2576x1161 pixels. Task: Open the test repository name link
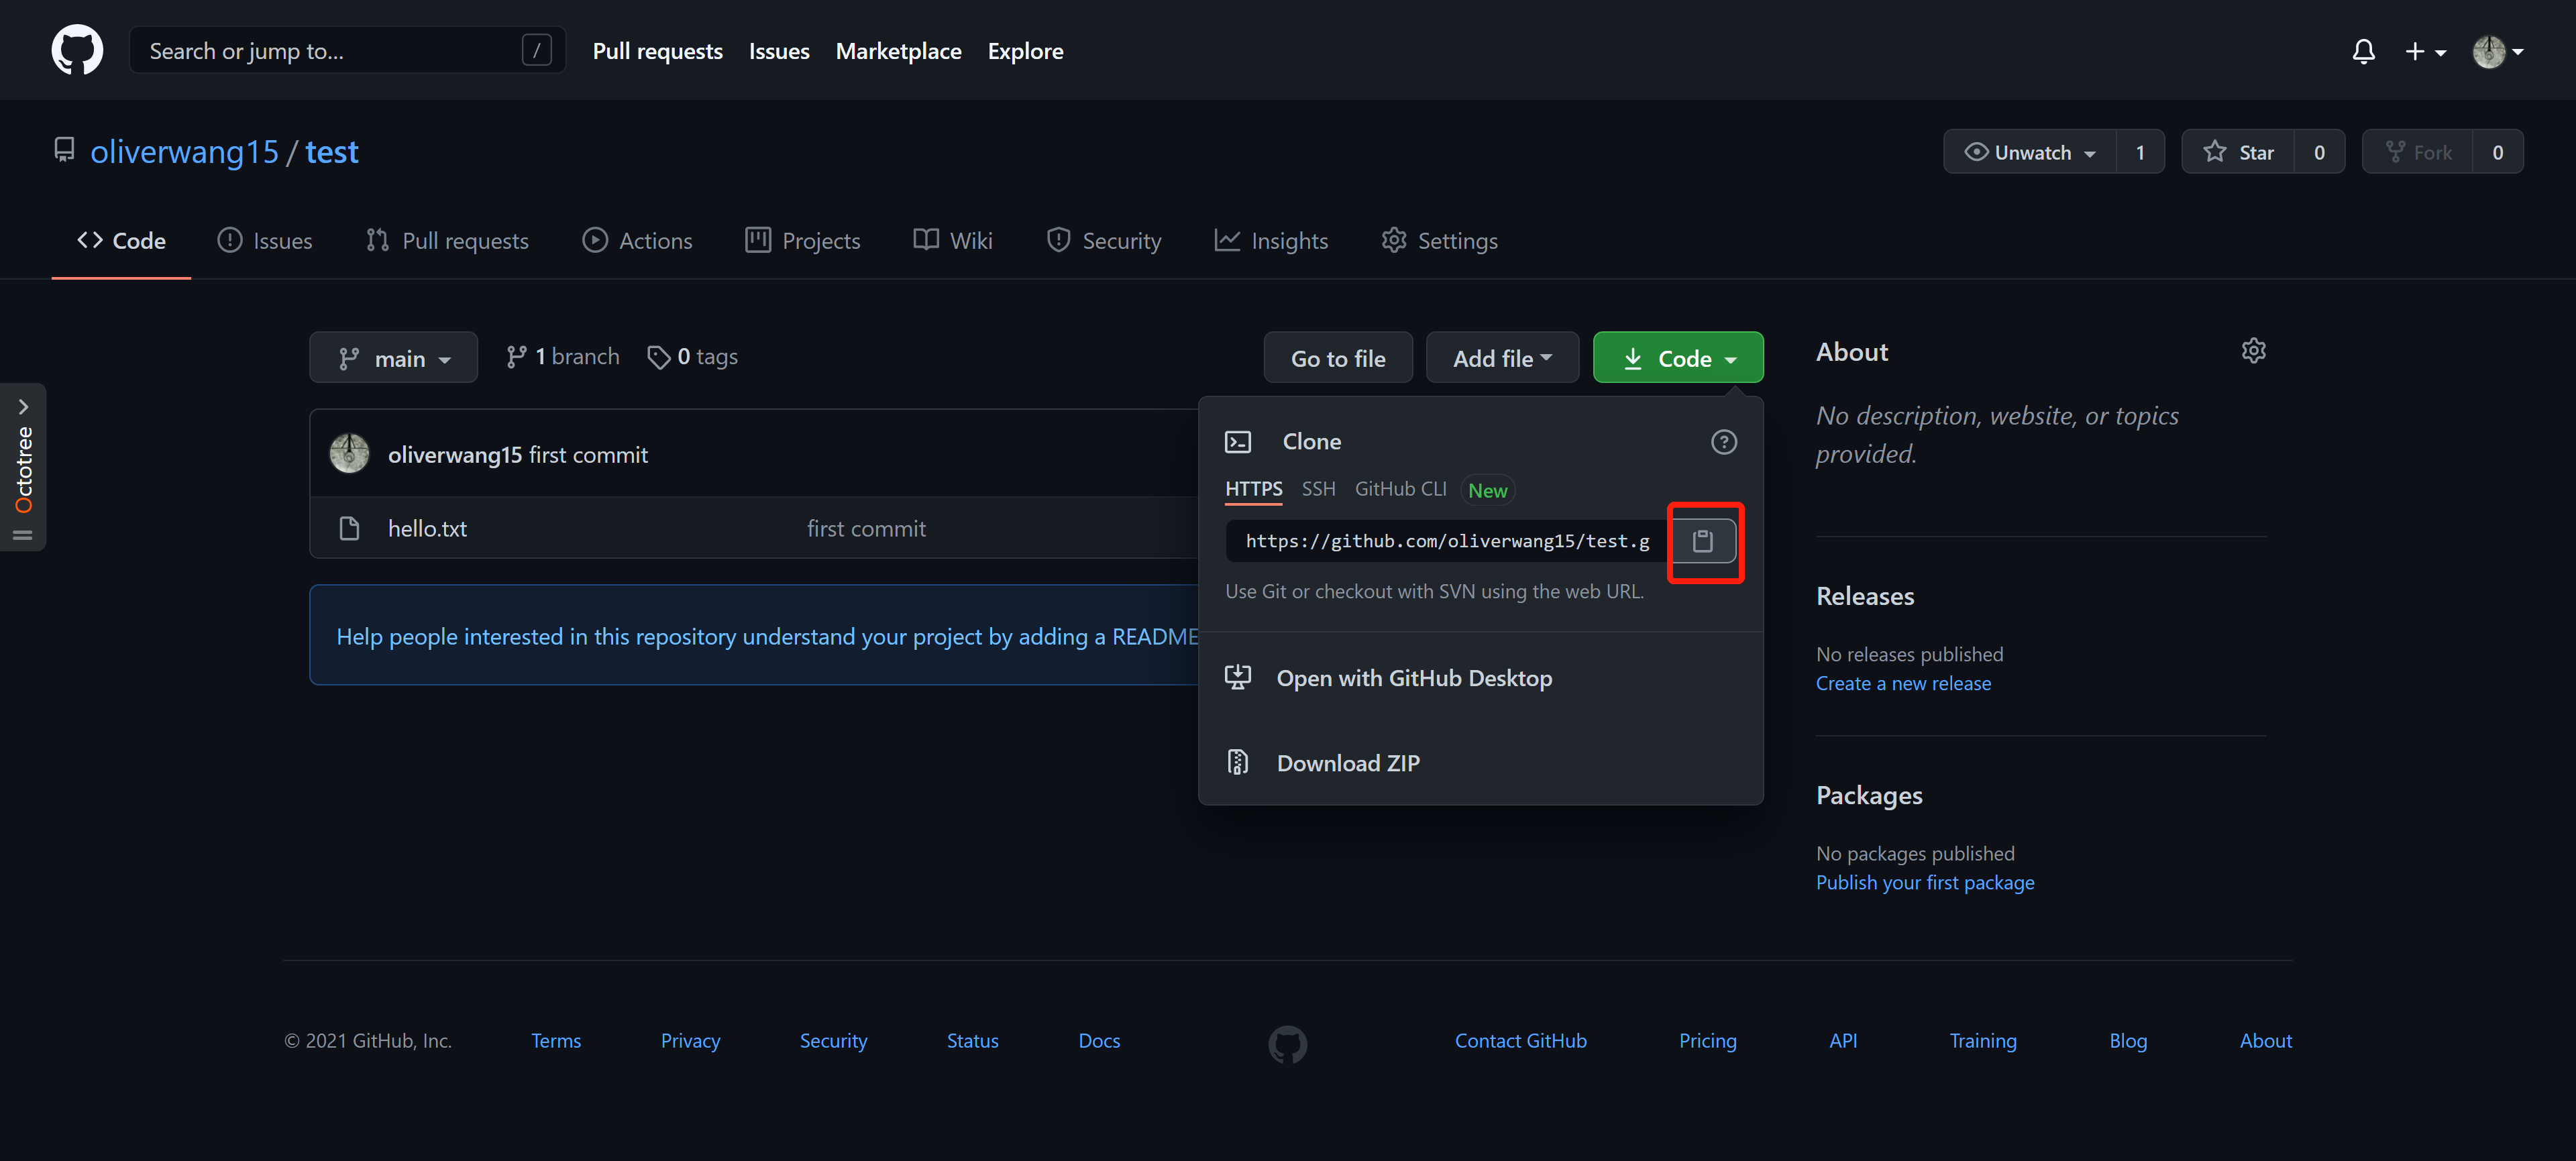[332, 152]
